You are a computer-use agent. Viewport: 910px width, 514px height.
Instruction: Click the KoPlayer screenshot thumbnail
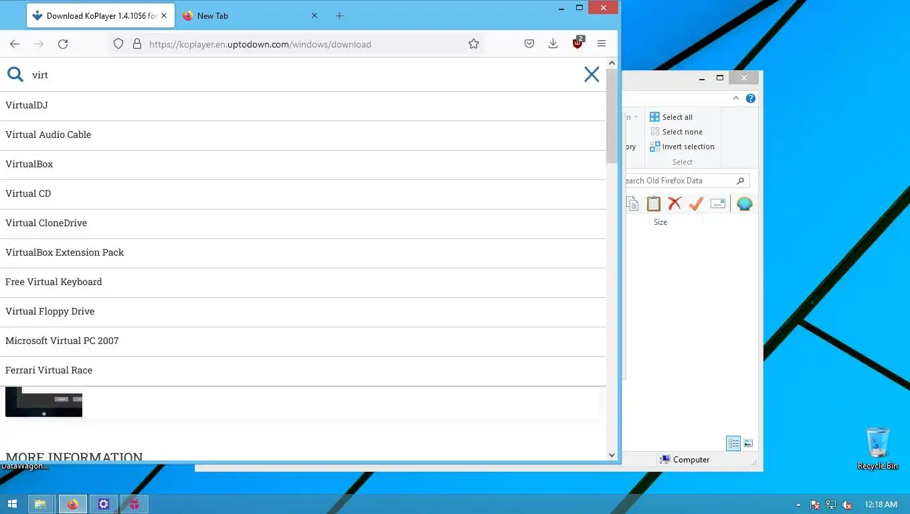click(43, 402)
